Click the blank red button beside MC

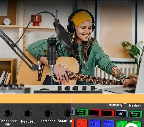(x=108, y=113)
